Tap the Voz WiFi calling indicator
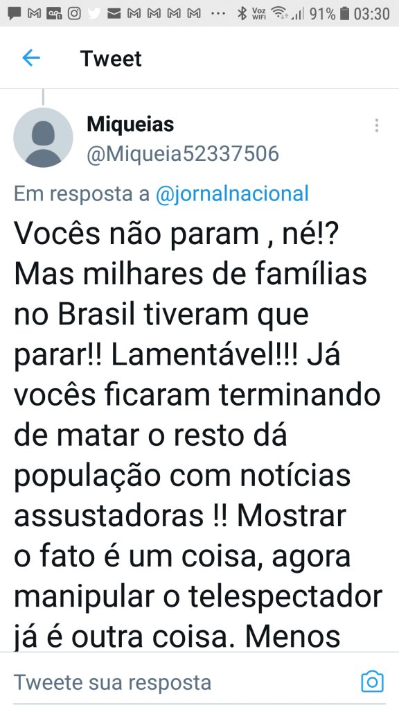Screen dimensions: 399x710 tap(259, 14)
